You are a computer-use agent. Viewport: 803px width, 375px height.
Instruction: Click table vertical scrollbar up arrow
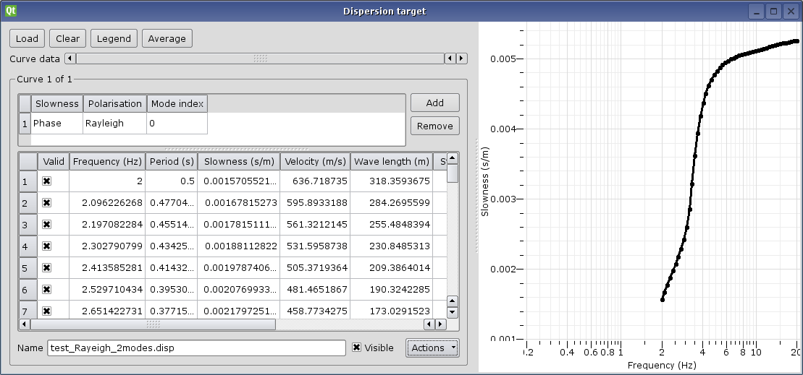452,158
